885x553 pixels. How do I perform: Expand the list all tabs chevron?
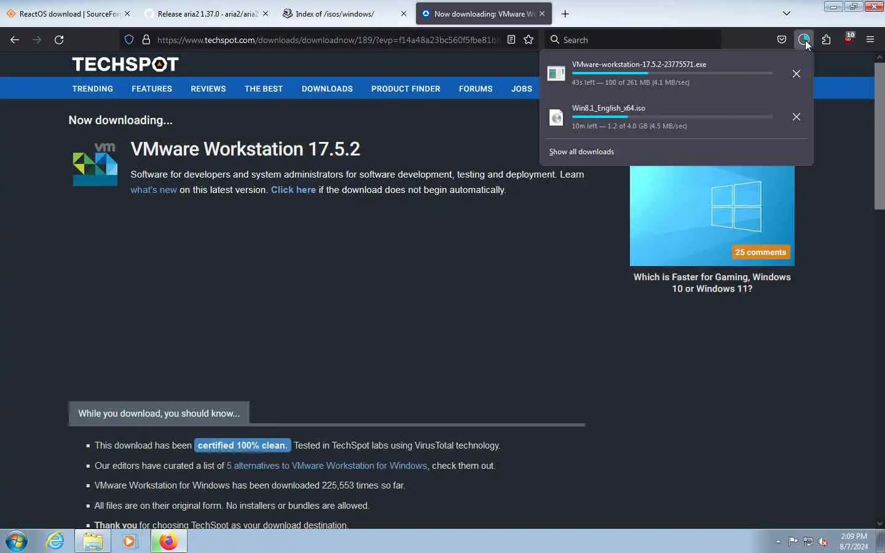tap(787, 14)
